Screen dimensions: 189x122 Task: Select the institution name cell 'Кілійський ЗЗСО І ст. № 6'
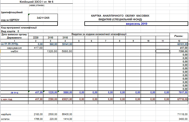pyautogui.click(x=37, y=2)
